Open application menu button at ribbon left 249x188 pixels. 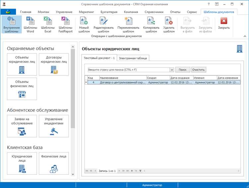(x=8, y=12)
